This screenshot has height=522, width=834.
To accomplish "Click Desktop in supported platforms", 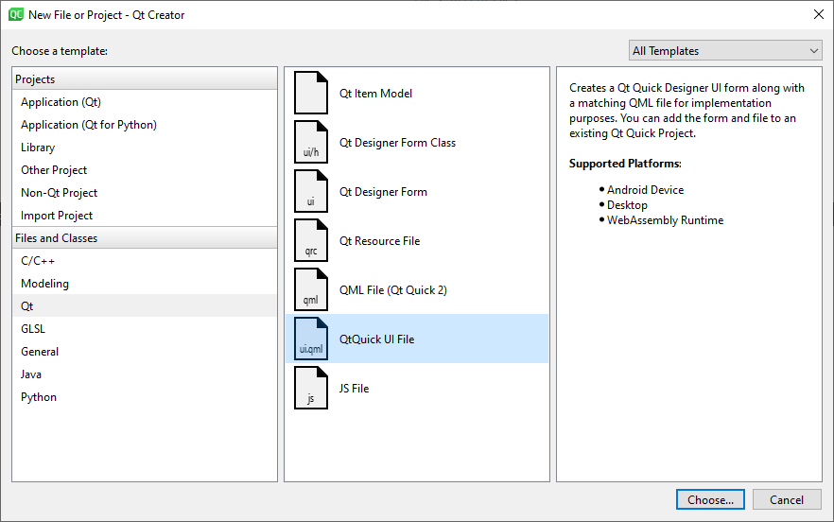I will click(627, 205).
